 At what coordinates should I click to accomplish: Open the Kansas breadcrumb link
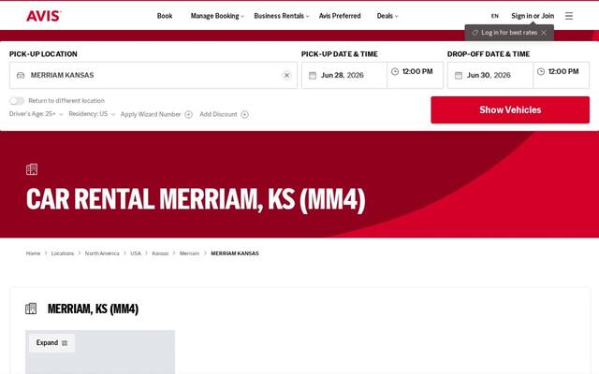pyautogui.click(x=160, y=253)
